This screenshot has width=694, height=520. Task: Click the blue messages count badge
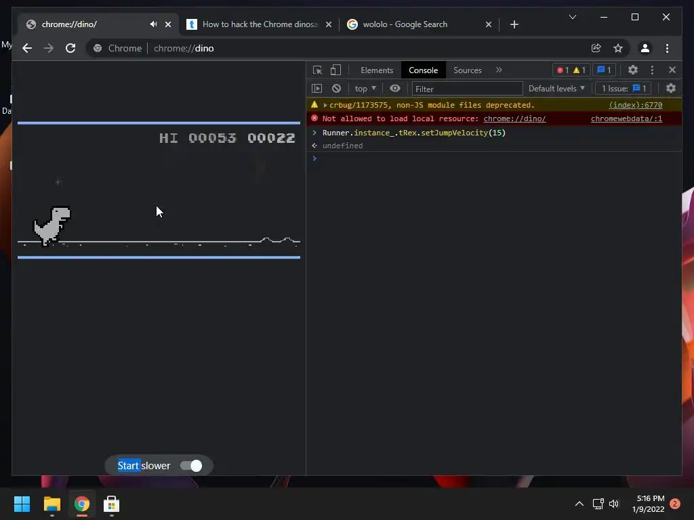[x=604, y=70]
